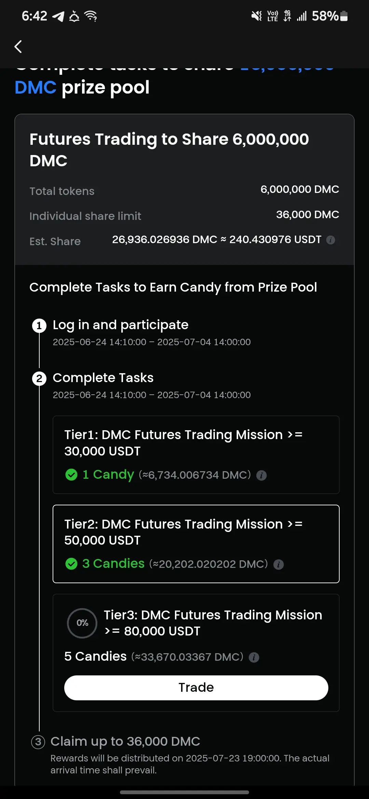Tap the Wi-Fi status bar icon

click(91, 16)
